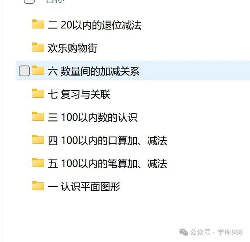Viewport: 250px width, 242px height.
Task: Open the 二 20以内的退位减法 folder name
Action: coord(94,25)
